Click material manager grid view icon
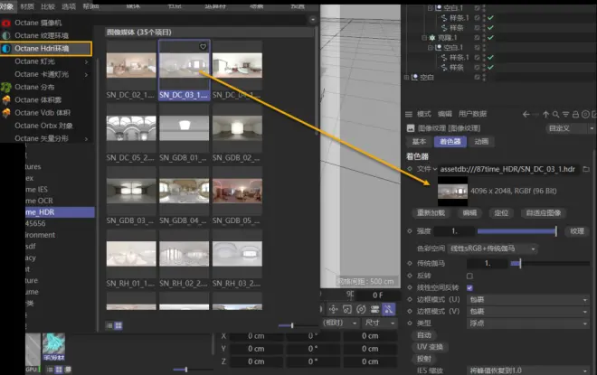The image size is (597, 375). (x=59, y=370)
